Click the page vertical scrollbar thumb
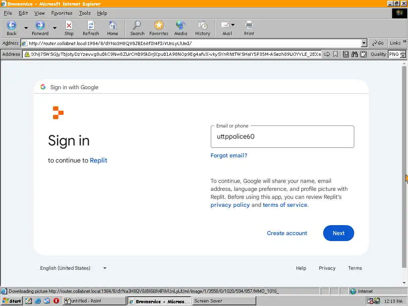The height and width of the screenshot is (306, 408). point(404,167)
